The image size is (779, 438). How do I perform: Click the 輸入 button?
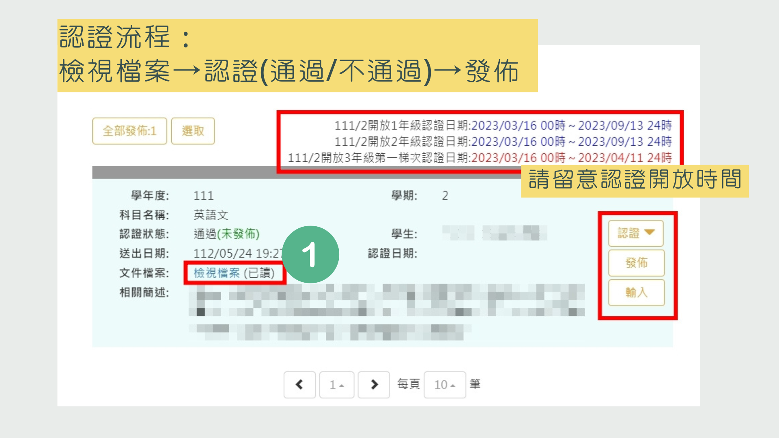coord(636,292)
